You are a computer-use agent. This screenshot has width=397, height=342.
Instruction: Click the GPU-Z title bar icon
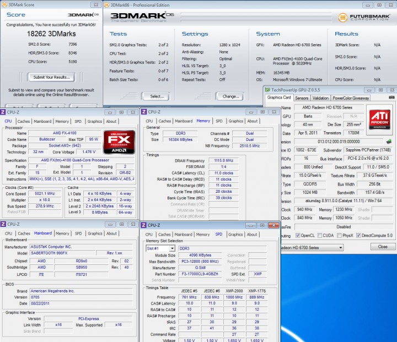(267, 90)
